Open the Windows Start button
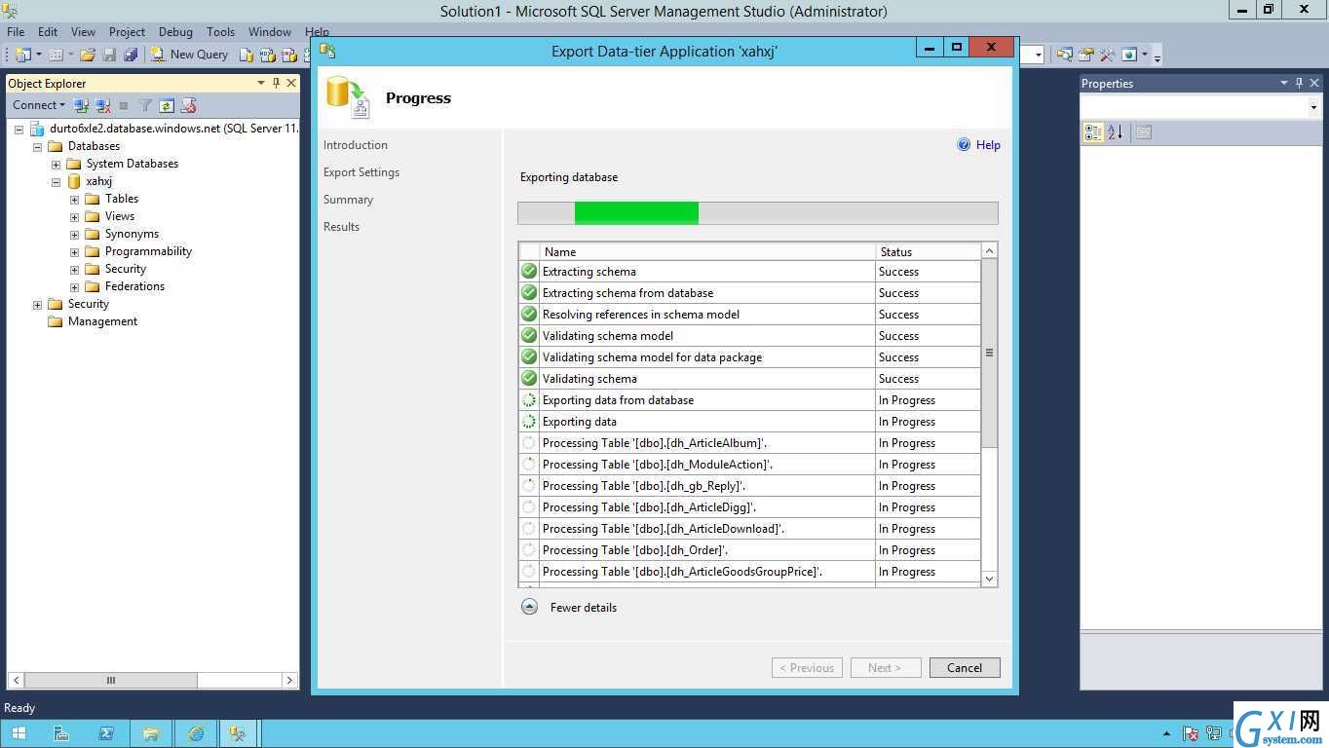The height and width of the screenshot is (748, 1329). 19,733
